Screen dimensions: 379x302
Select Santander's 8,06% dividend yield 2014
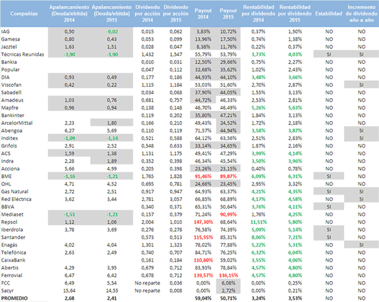[258, 238]
